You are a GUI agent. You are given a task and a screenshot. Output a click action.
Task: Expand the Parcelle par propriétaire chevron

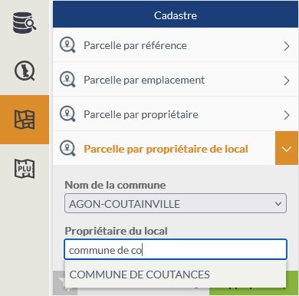pos(287,115)
